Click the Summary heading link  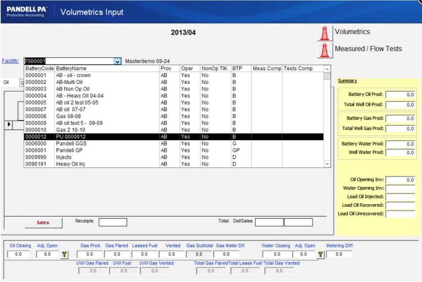pyautogui.click(x=347, y=81)
